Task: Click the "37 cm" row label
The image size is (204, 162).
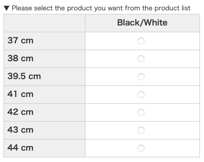Action: point(21,41)
